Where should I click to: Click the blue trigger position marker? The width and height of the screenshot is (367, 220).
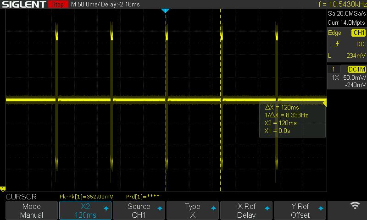coord(165,11)
